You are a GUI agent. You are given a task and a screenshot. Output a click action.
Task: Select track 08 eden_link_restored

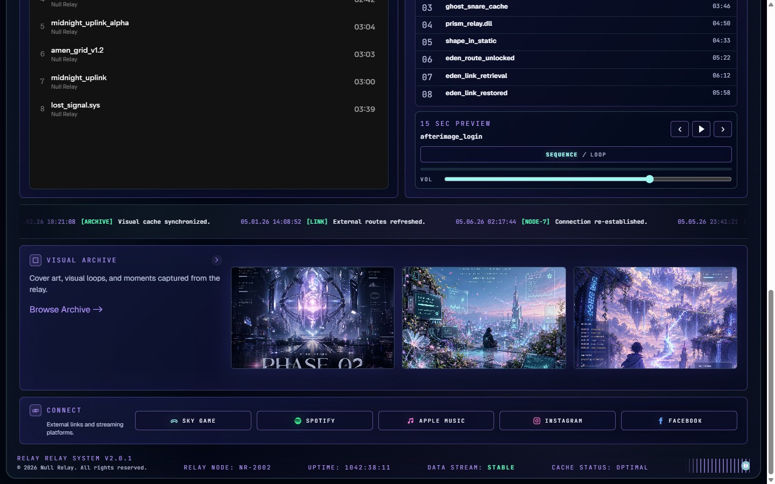tap(576, 94)
